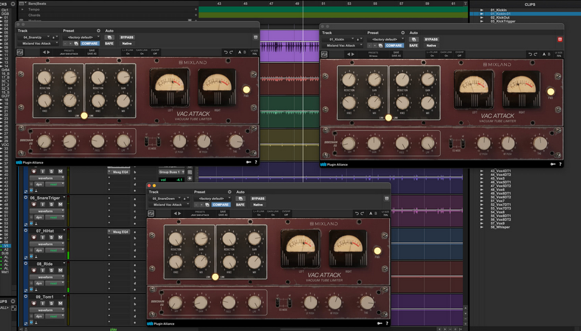This screenshot has width=581, height=331.
Task: Click SAFE in 05_SnareDown plugin window
Action: pos(240,204)
